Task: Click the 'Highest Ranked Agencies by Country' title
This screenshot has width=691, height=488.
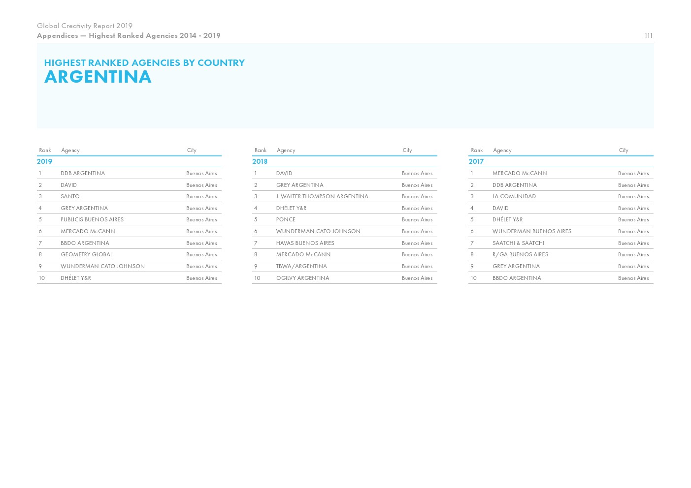Action: 144,62
